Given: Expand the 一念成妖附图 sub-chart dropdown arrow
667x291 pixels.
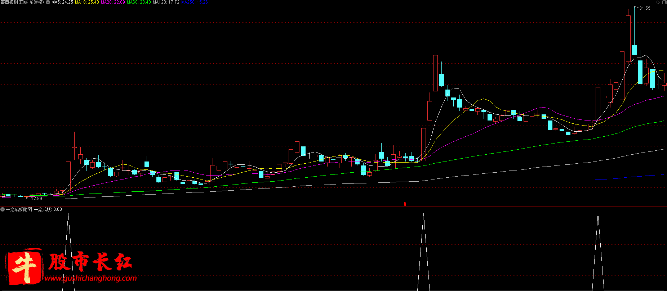Looking at the screenshot, I should point(3,209).
